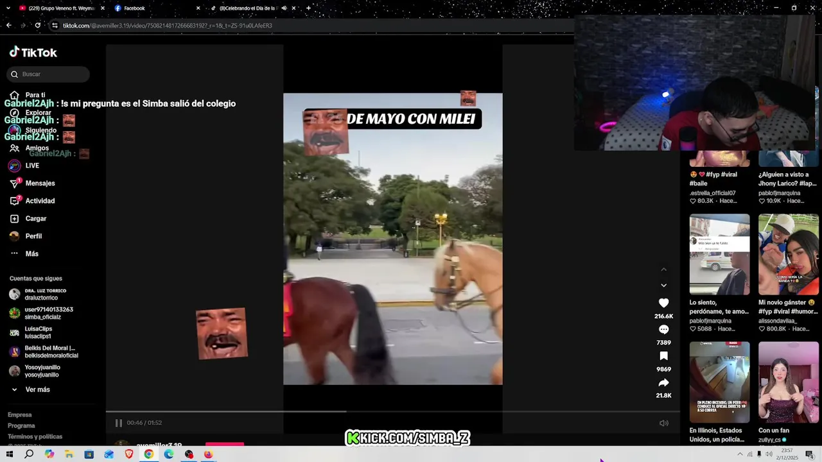The height and width of the screenshot is (462, 822).
Task: Open Microsoft Edge from taskbar
Action: point(169,454)
